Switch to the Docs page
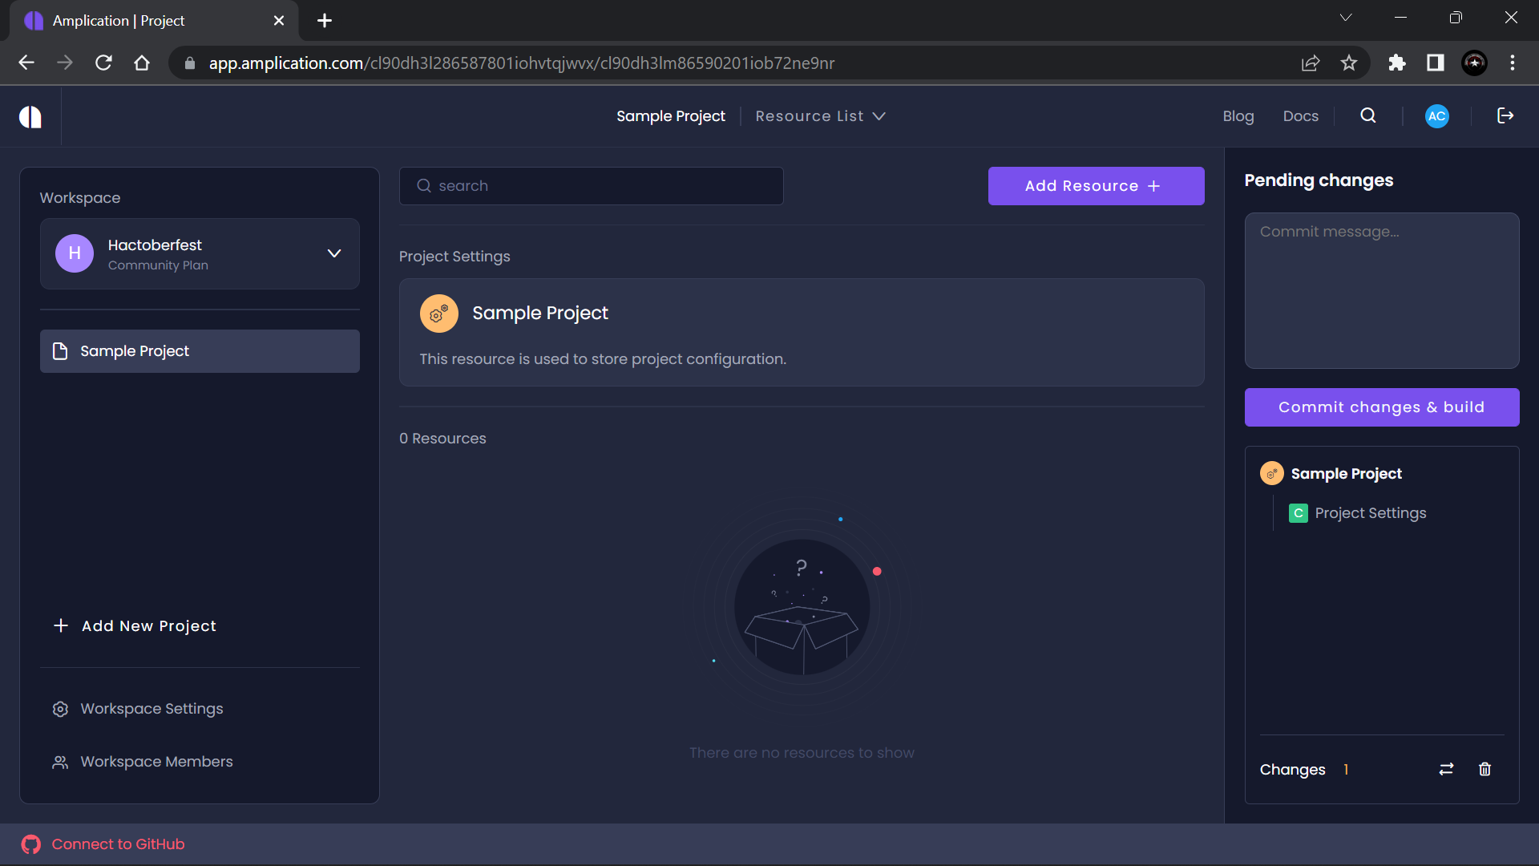Image resolution: width=1539 pixels, height=866 pixels. pos(1300,115)
